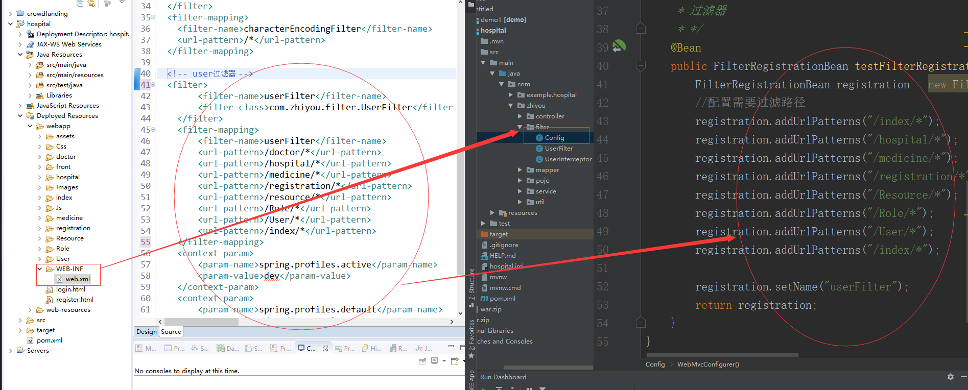Expand the Deployment Descriptor node
Screen dimensions: 968x390
pyautogui.click(x=20, y=34)
